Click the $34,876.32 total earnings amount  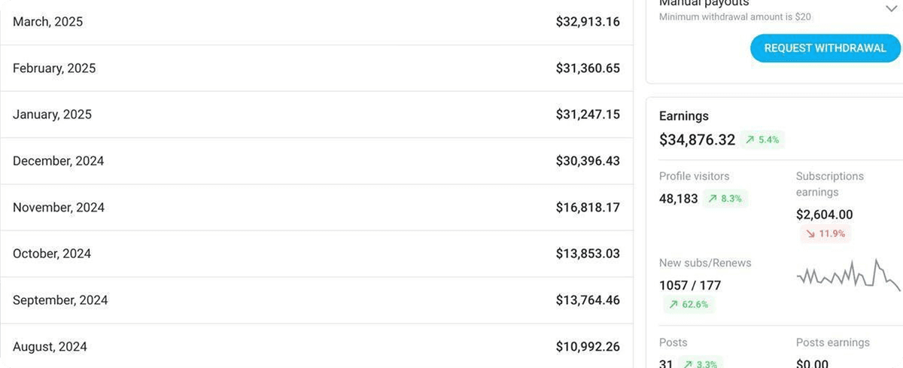coord(697,140)
